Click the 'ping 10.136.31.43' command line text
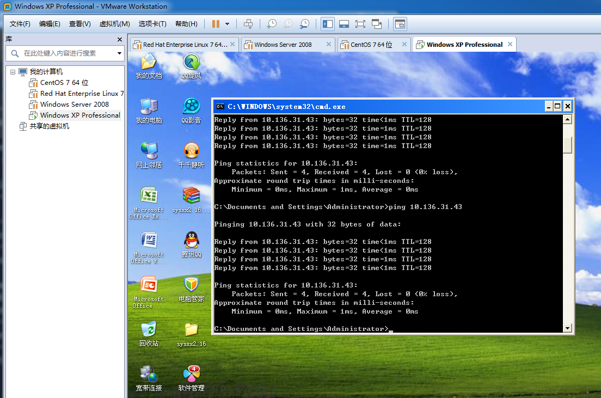Viewport: 601px width, 398px height. pos(425,207)
